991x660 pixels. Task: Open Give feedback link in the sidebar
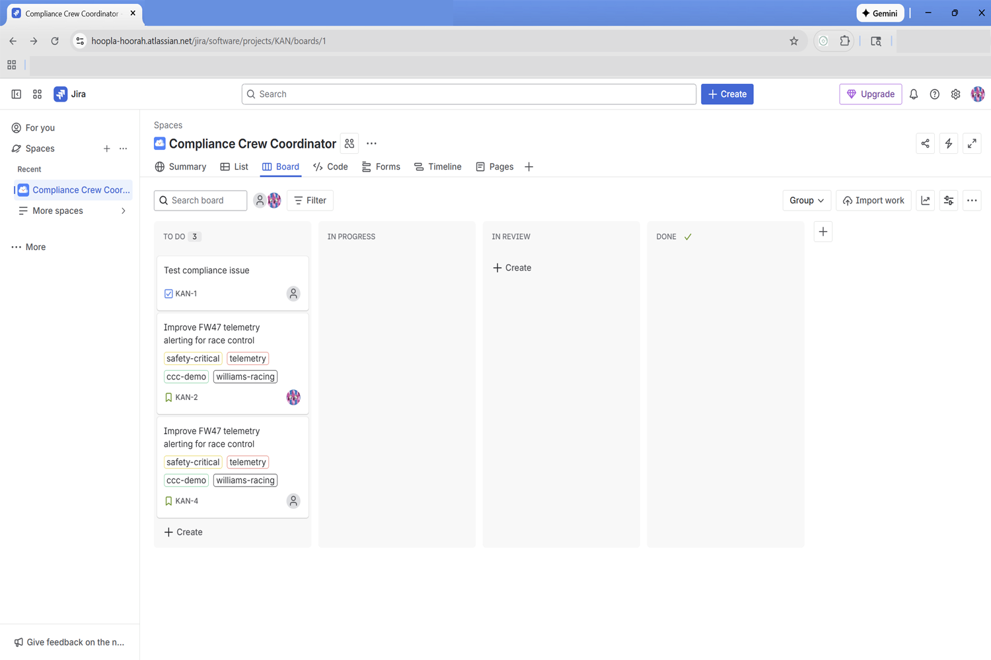pos(69,642)
